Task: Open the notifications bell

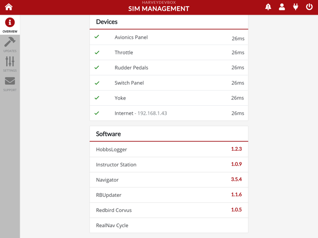Action: click(x=268, y=7)
